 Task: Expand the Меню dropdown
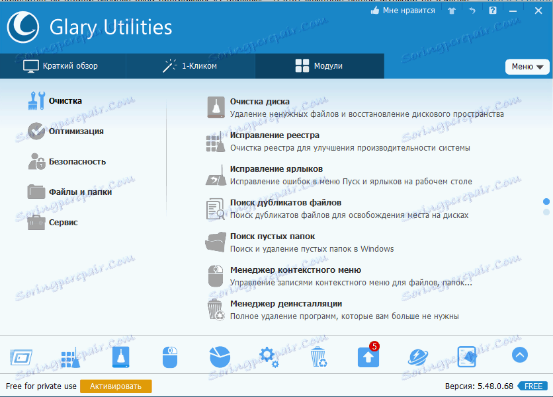point(527,66)
